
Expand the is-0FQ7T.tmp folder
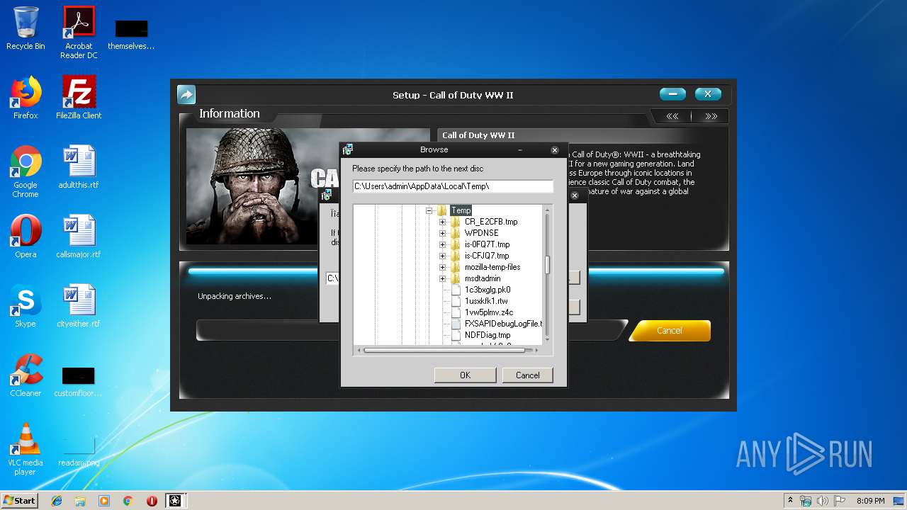point(443,244)
